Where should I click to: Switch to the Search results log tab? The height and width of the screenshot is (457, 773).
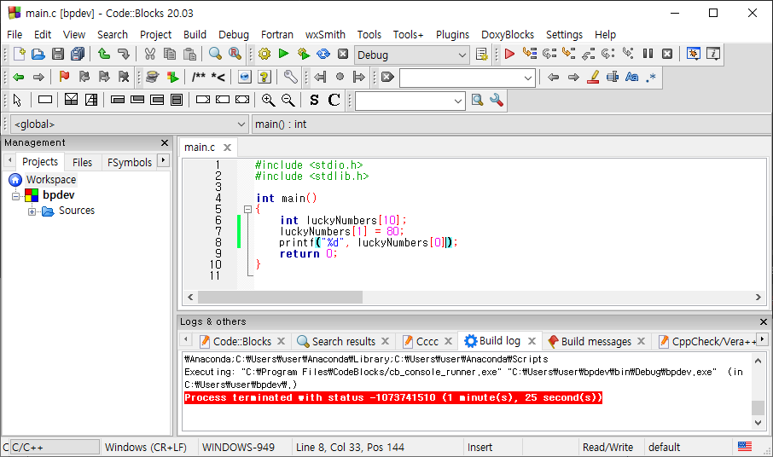click(x=344, y=341)
